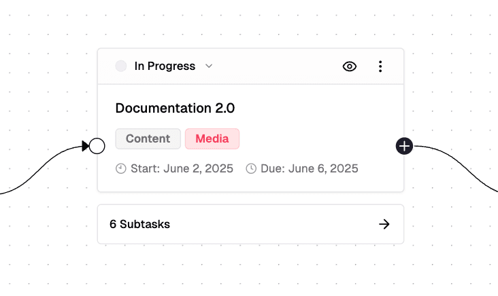The image size is (498, 296).
Task: Click the clock icon beside Due date
Action: [251, 168]
